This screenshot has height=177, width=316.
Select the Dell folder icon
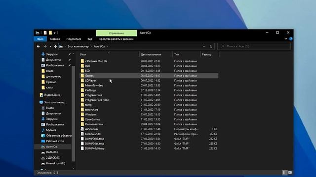click(x=82, y=66)
